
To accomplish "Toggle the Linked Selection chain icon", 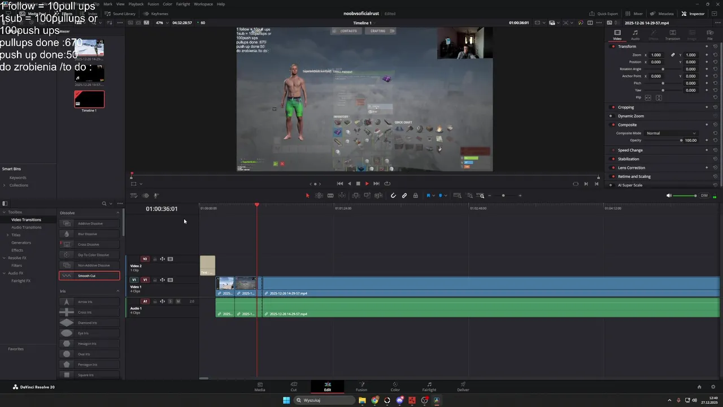I will tap(404, 196).
